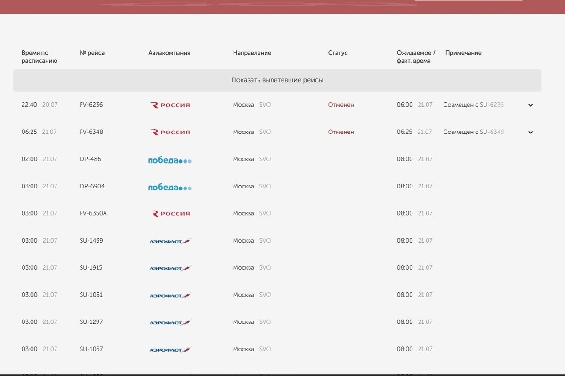Select the 'Ожидаемое / факт. время' header
This screenshot has width=565, height=376.
click(416, 57)
